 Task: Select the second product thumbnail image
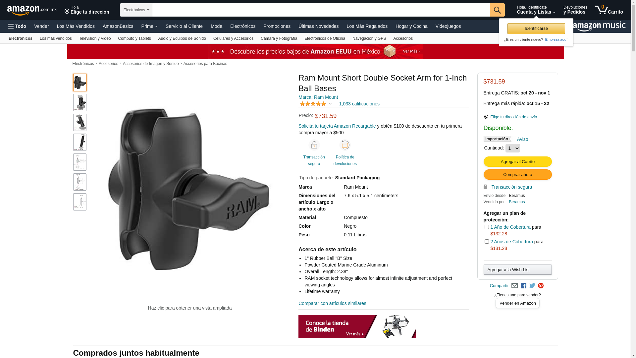(80, 102)
